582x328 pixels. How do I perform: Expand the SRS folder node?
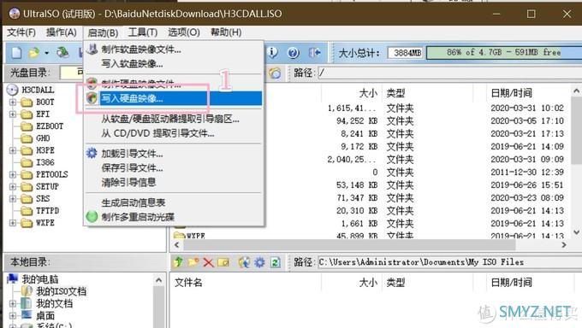tap(13, 199)
